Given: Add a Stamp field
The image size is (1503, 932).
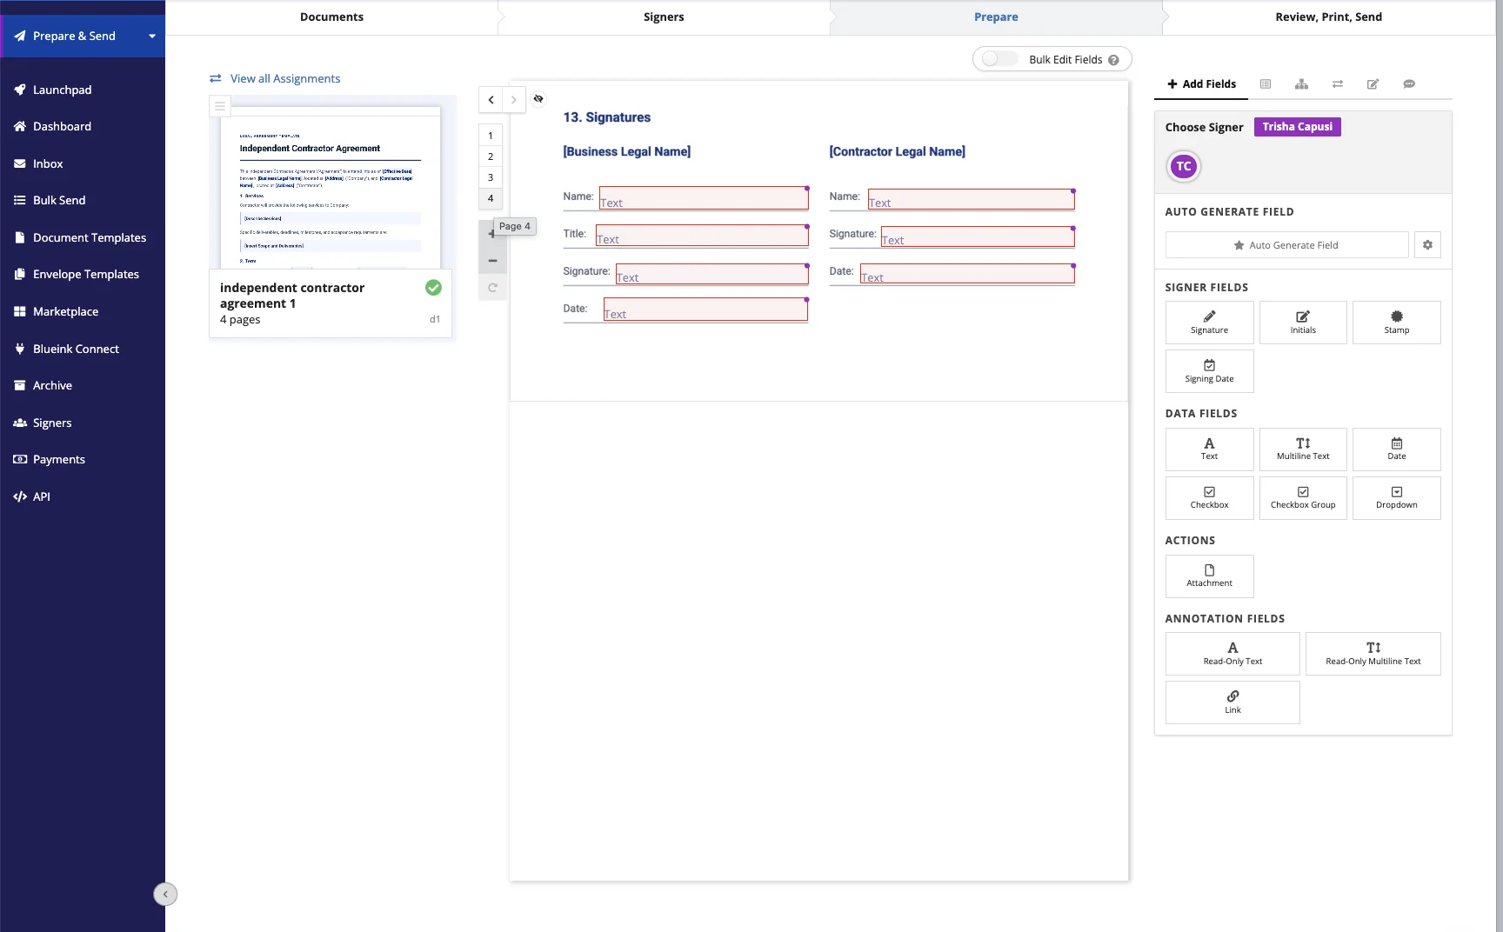Looking at the screenshot, I should (x=1396, y=323).
